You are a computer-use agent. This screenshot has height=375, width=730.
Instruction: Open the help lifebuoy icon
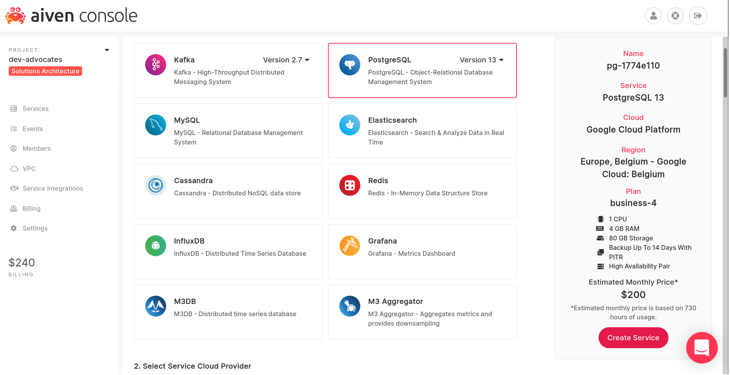tap(676, 16)
